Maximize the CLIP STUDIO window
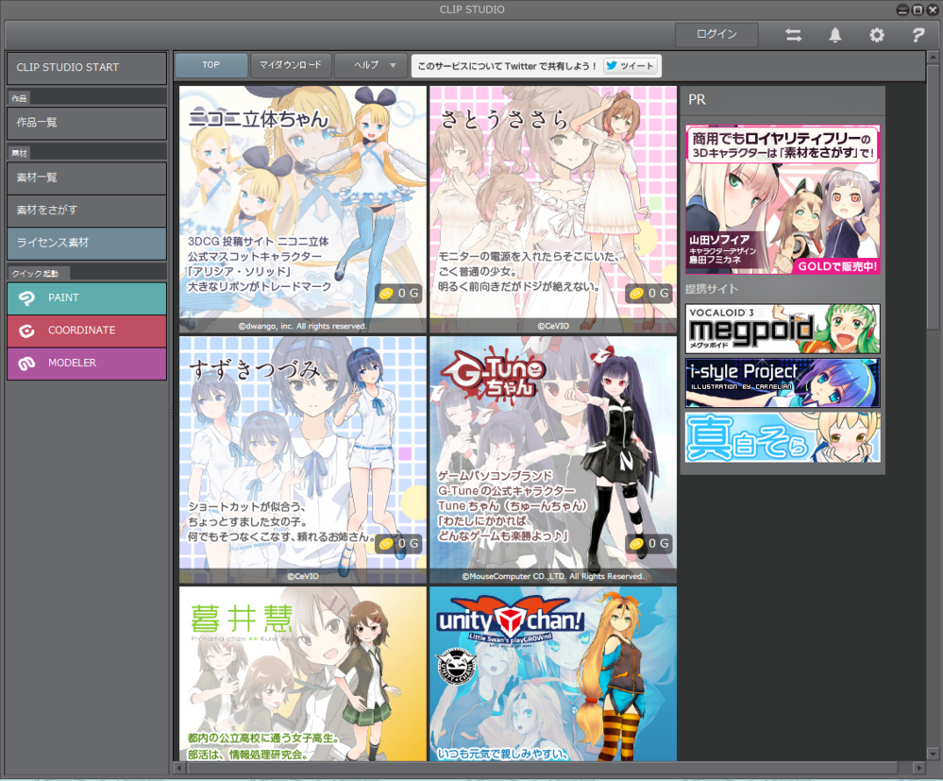 tap(918, 9)
